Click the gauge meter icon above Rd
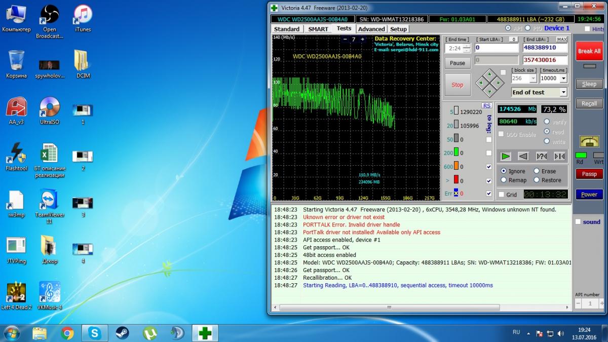The width and height of the screenshot is (608, 342). (589, 142)
